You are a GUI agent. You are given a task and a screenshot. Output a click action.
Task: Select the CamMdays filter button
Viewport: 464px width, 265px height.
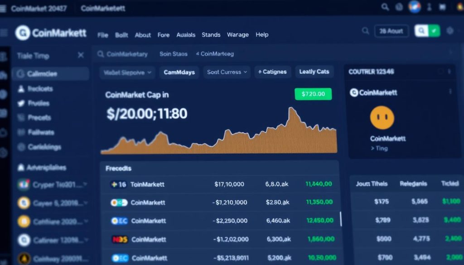click(x=179, y=72)
